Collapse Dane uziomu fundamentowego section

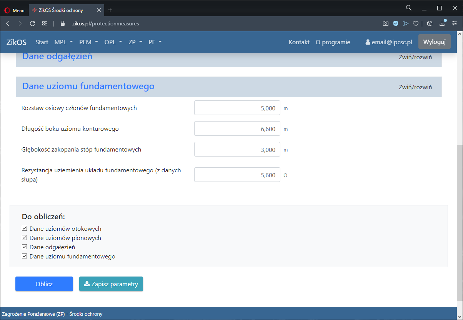pyautogui.click(x=415, y=87)
